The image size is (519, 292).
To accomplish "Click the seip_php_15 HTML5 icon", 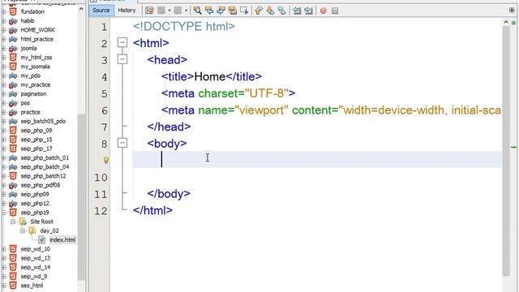I will coord(13,140).
